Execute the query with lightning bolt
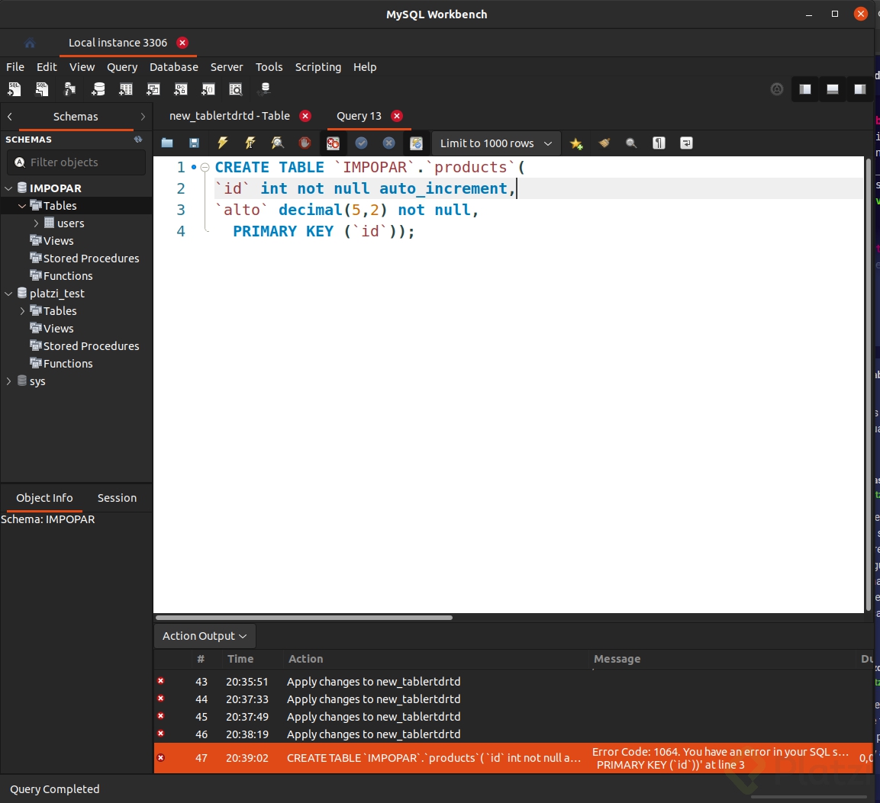This screenshot has height=803, width=880. pyautogui.click(x=222, y=143)
